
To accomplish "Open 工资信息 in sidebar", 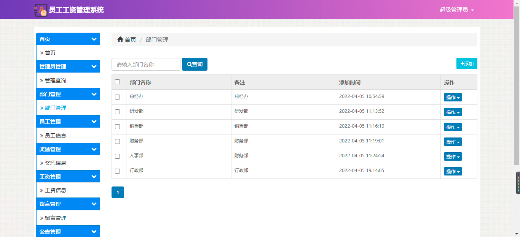I will [68, 190].
